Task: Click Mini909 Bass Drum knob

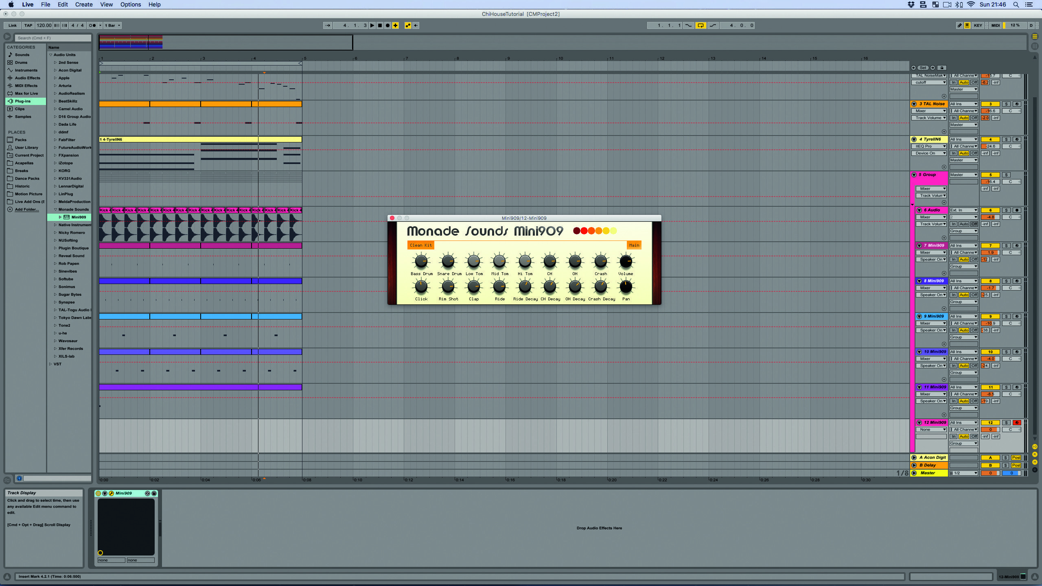Action: [x=421, y=261]
